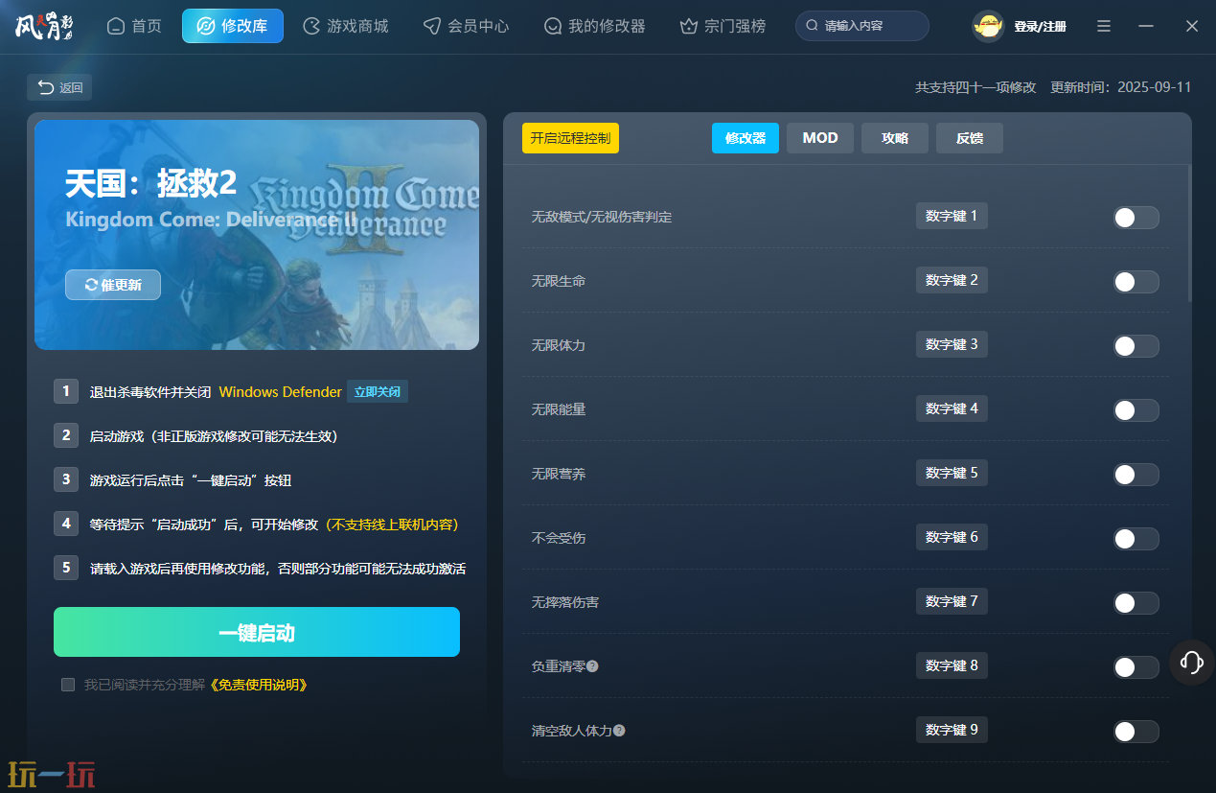This screenshot has width=1216, height=793.
Task: Click the 数字键 9 hotkey button
Action: (x=952, y=730)
